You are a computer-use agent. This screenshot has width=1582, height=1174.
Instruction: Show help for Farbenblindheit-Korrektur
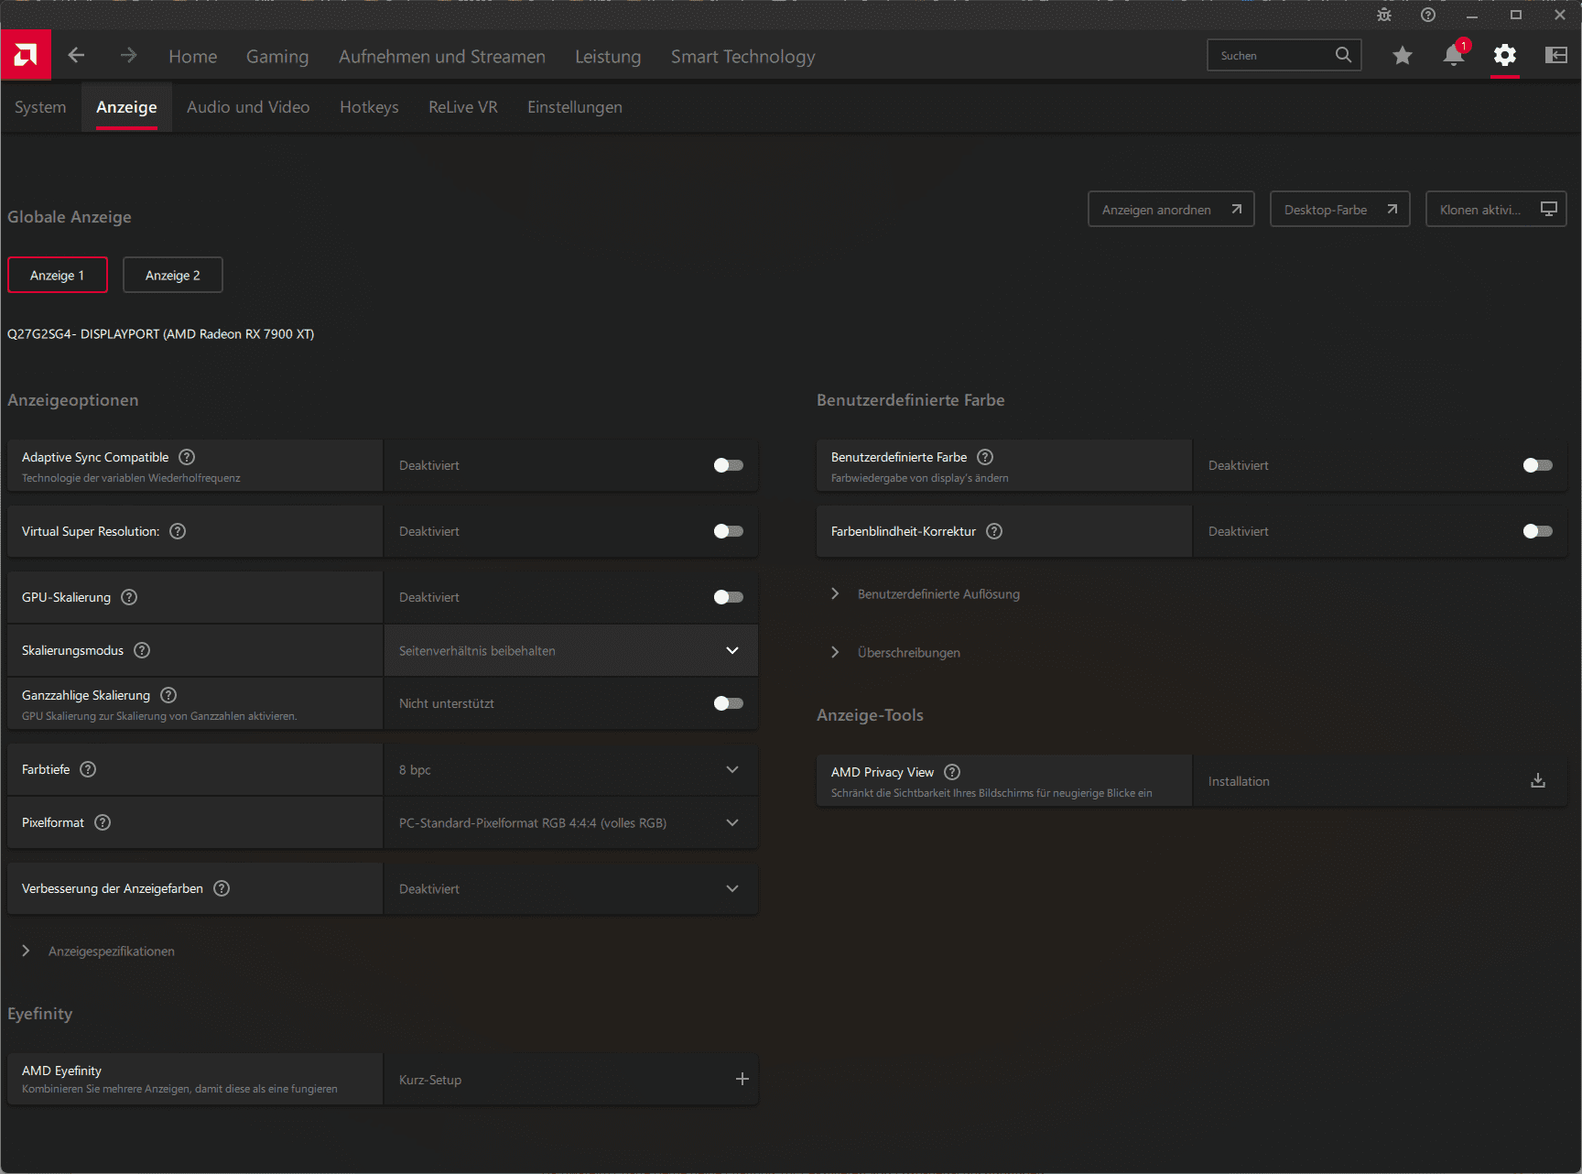pos(994,531)
